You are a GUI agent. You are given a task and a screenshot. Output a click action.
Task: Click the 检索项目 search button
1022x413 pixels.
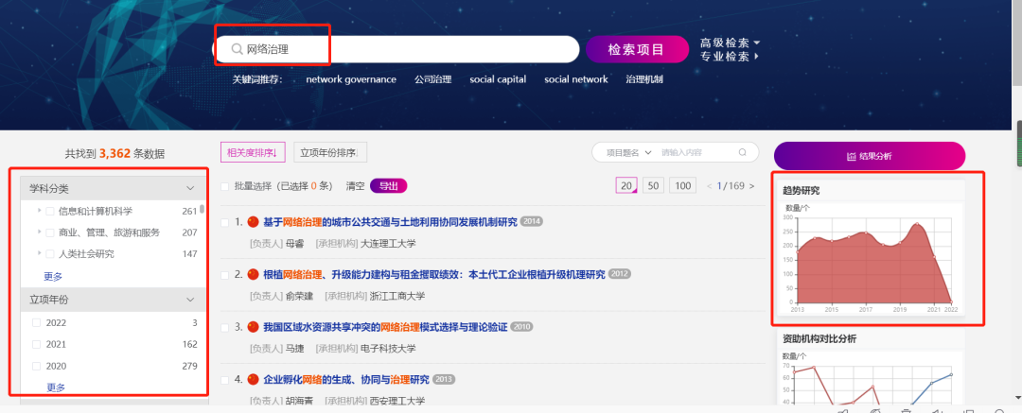click(637, 49)
